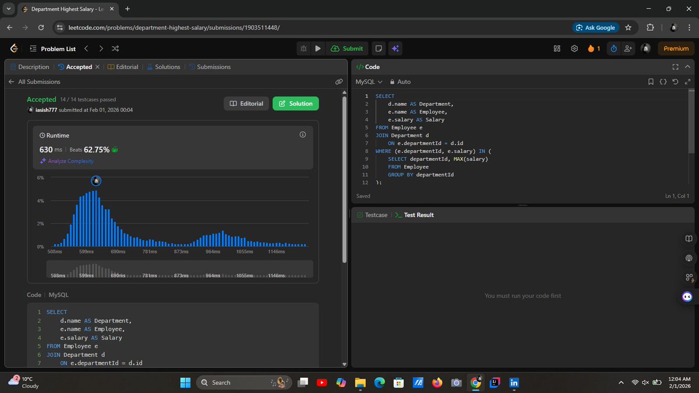Format code with braces icon
The height and width of the screenshot is (393, 699).
tap(663, 82)
